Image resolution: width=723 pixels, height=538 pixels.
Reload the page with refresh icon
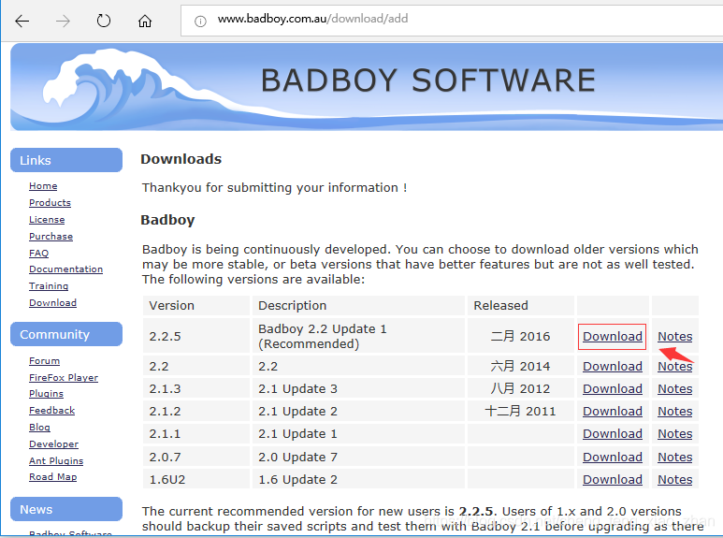click(x=104, y=21)
